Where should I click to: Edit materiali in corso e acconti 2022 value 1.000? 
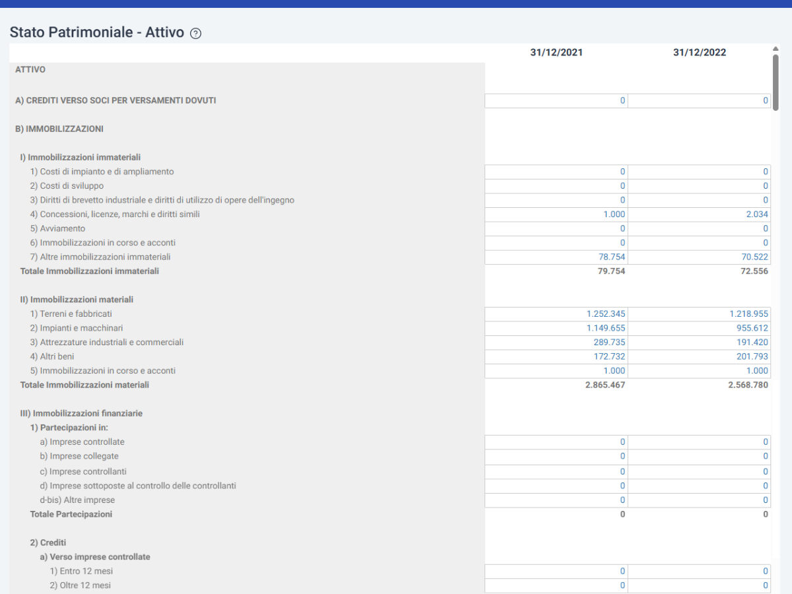pos(699,371)
